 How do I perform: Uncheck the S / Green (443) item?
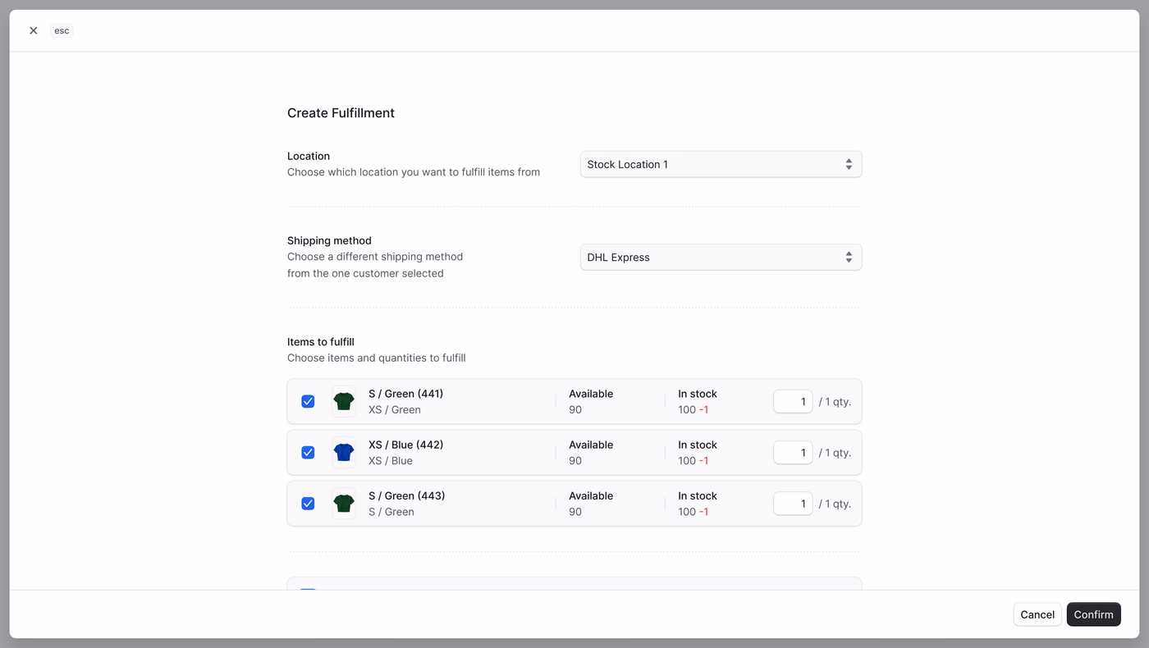pyautogui.click(x=308, y=503)
